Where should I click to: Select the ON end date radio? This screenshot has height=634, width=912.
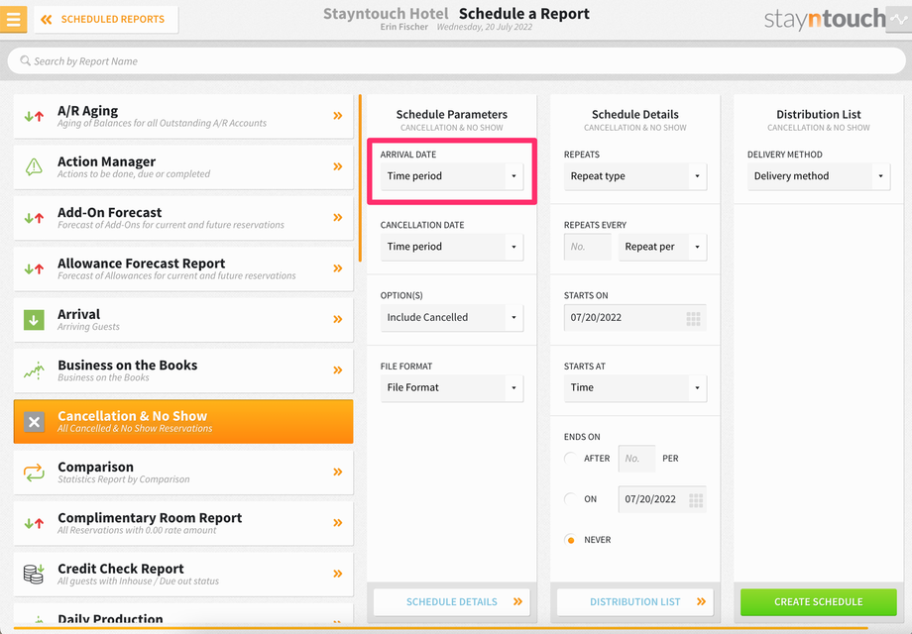(x=571, y=498)
